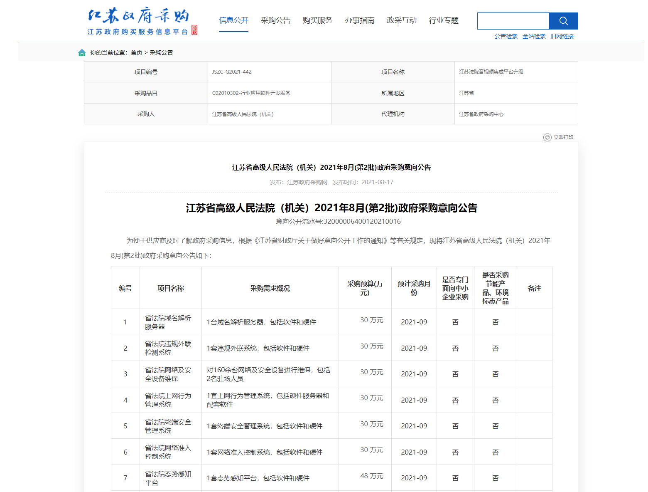Select the 办事指南 menu item
Viewport: 648px width, 492px height.
[359, 20]
